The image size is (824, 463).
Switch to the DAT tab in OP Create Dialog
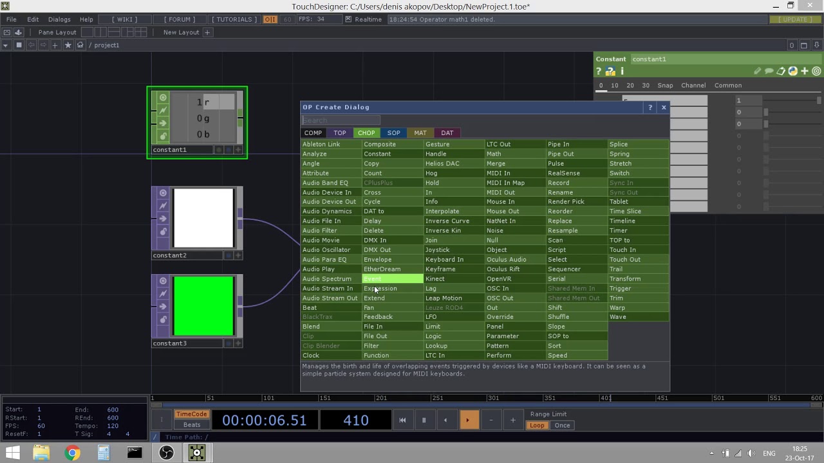(x=447, y=133)
